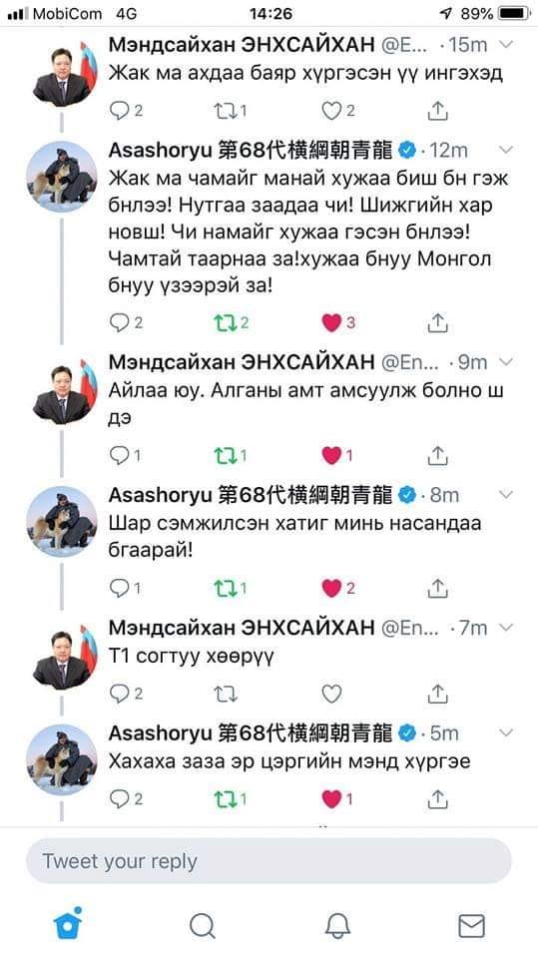Tap the 'Tweet your reply' field
Image resolution: width=538 pixels, height=958 pixels.
click(269, 861)
